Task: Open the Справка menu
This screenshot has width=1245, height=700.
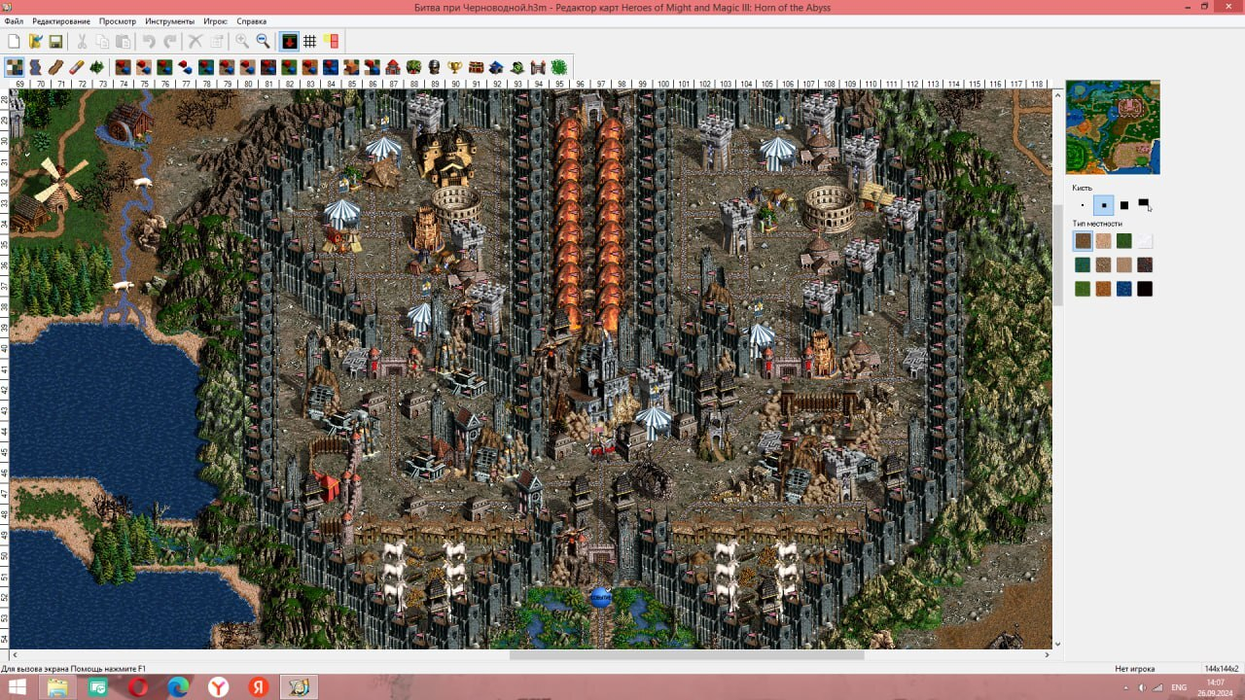Action: tap(252, 20)
